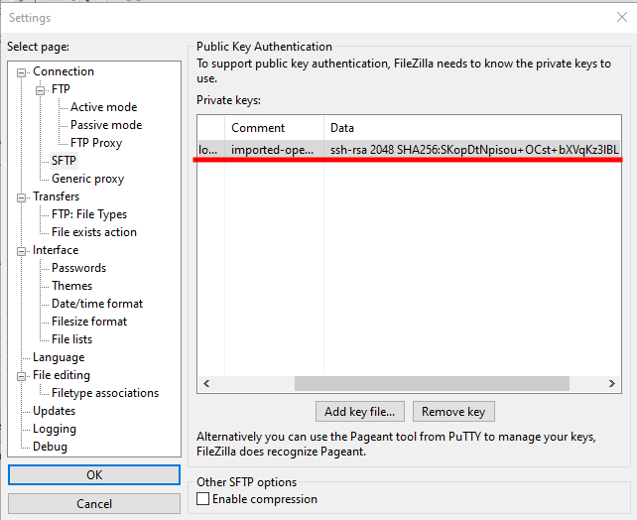Image resolution: width=637 pixels, height=520 pixels.
Task: Click the Remove key button
Action: [453, 412]
